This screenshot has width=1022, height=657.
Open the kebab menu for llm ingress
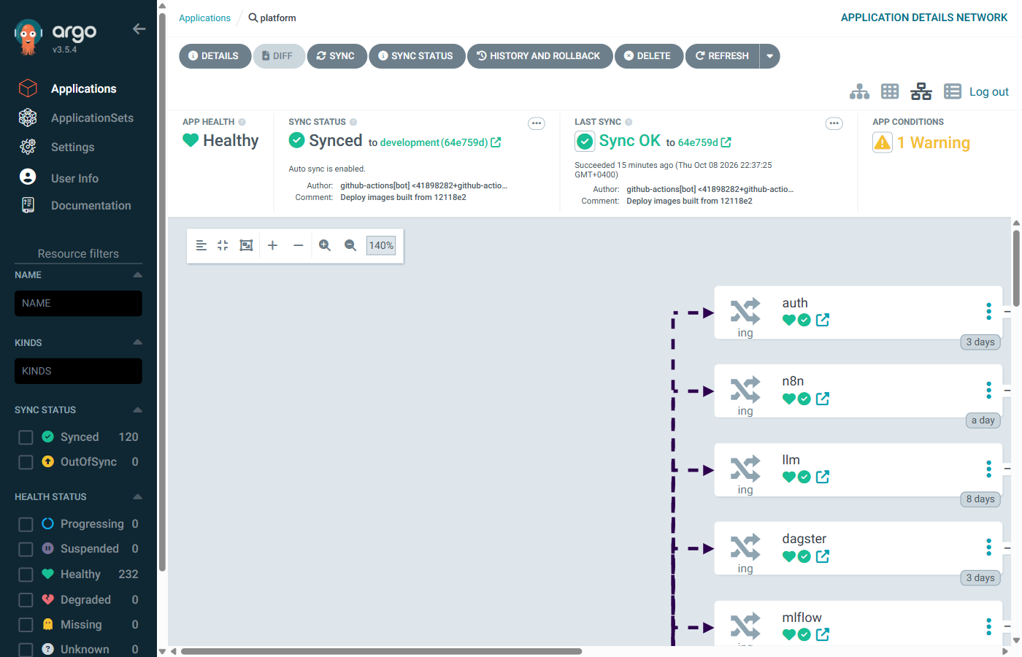[988, 469]
